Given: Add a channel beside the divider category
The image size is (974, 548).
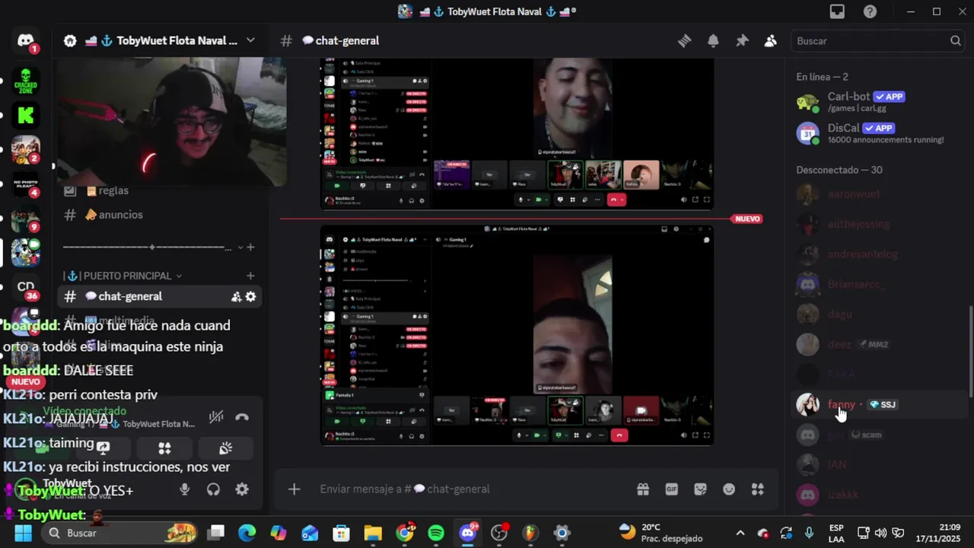Looking at the screenshot, I should 250,247.
